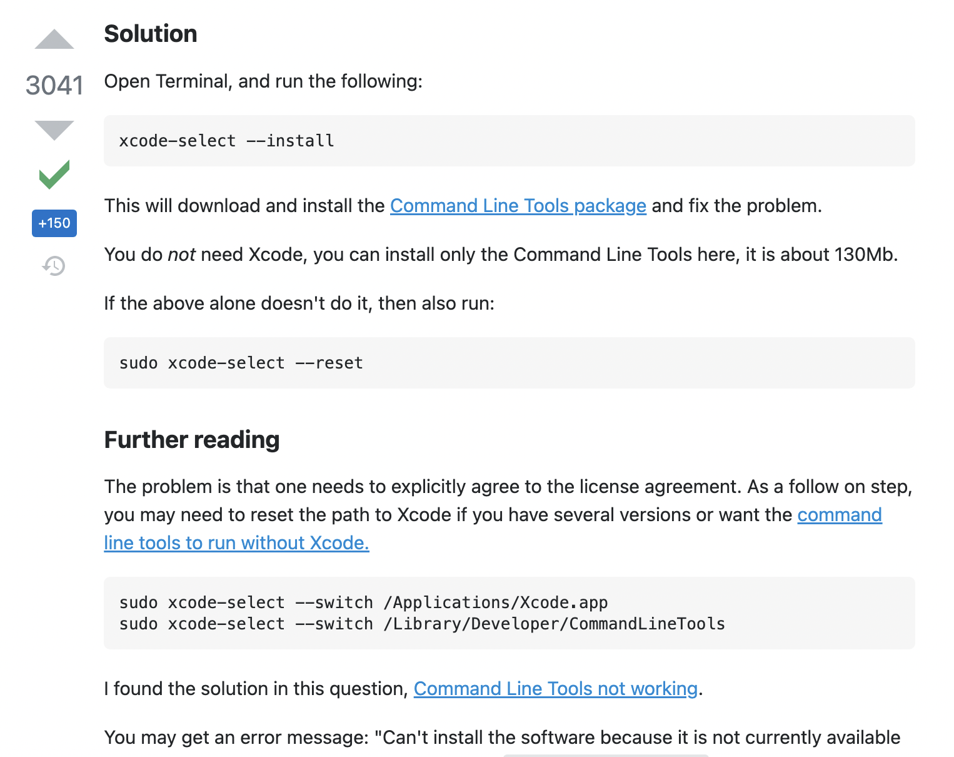Click the 'sudo xcode-select --reset' code block

[x=510, y=363]
